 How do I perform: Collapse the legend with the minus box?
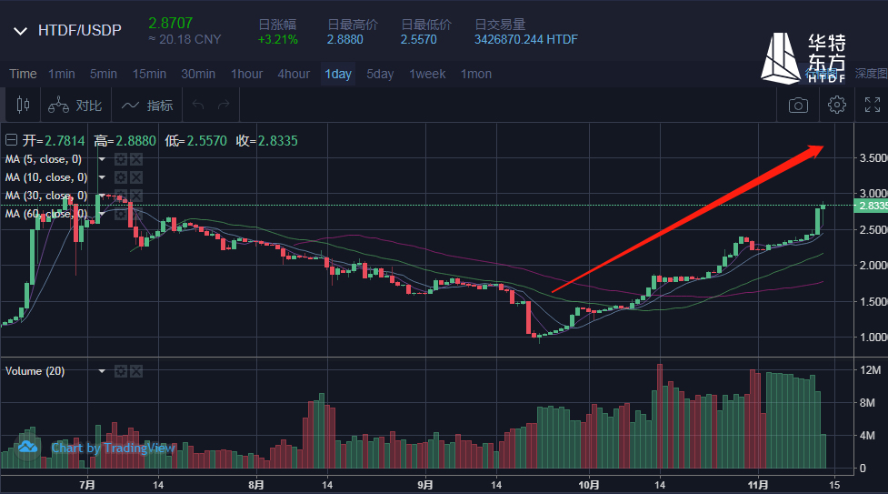[11, 141]
